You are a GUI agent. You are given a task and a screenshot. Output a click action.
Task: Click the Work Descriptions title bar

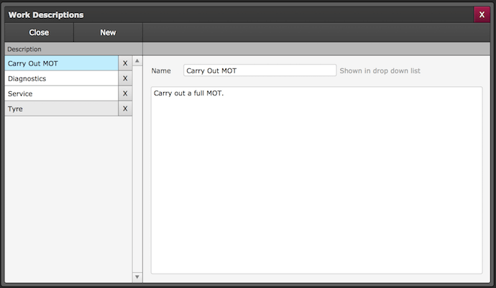tap(216, 14)
